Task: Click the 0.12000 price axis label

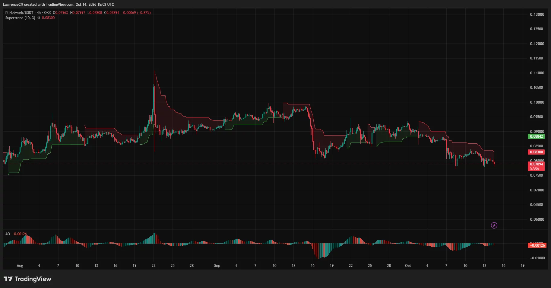Action: 537,44
